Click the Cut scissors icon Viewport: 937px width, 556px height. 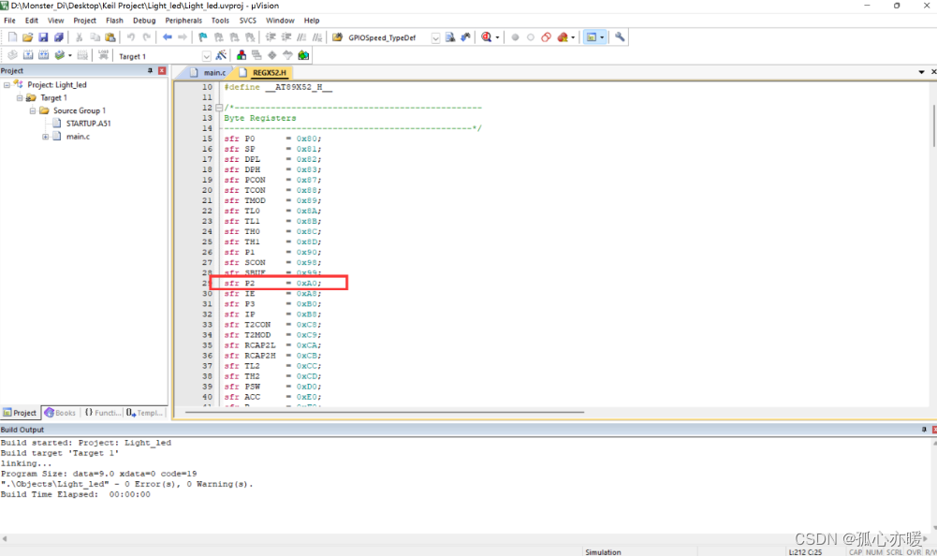point(79,37)
